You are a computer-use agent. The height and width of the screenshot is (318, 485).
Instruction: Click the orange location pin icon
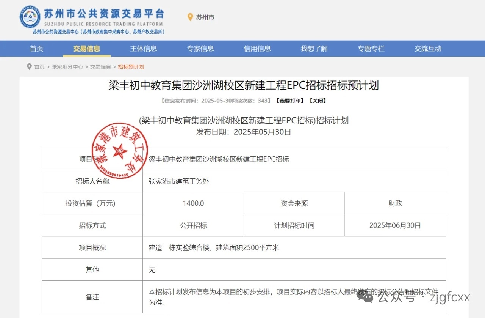click(190, 17)
